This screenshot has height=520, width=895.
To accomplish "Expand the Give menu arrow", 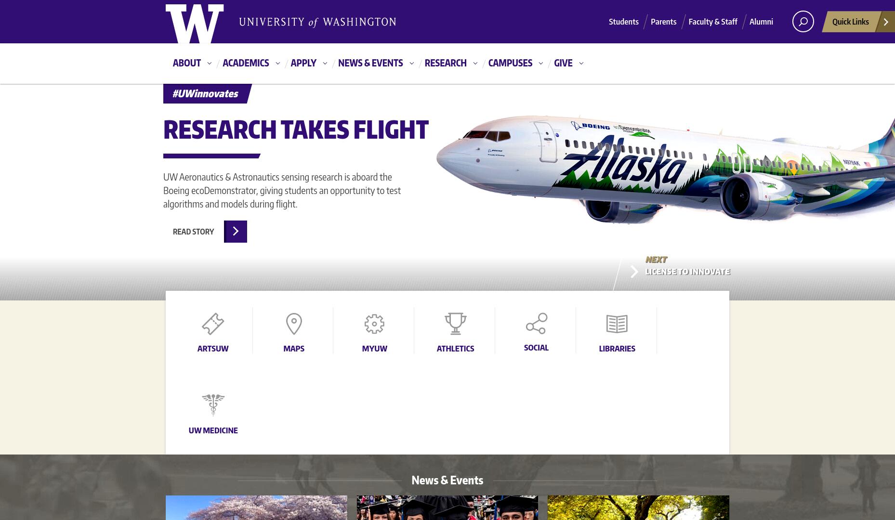I will point(581,63).
